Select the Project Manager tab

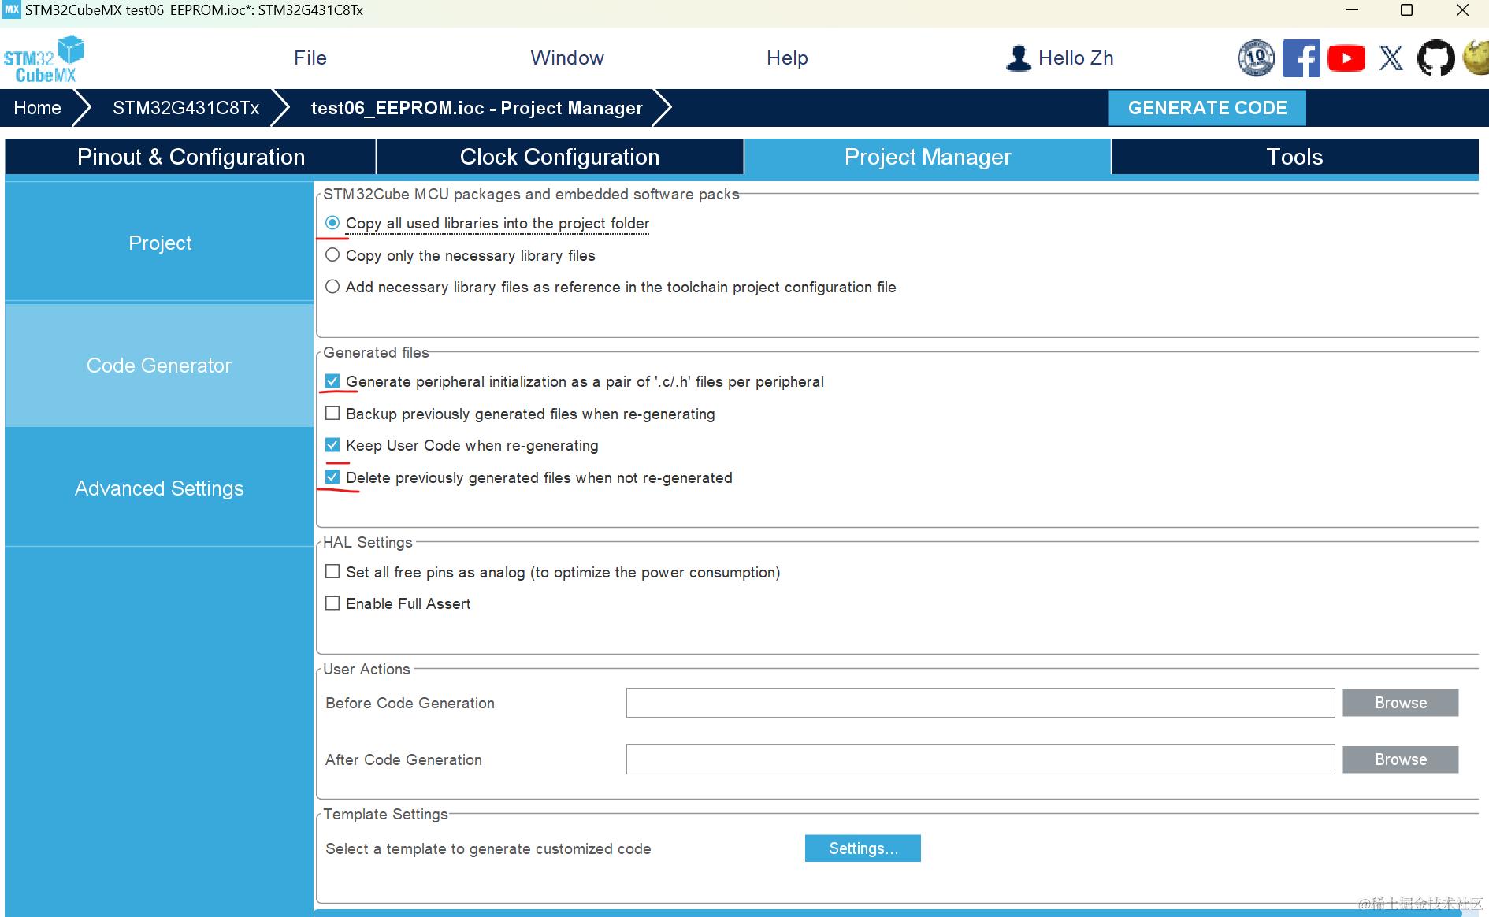point(927,157)
